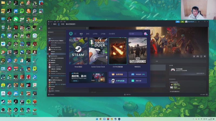Open Dota 2 page settings gear

click(194, 56)
